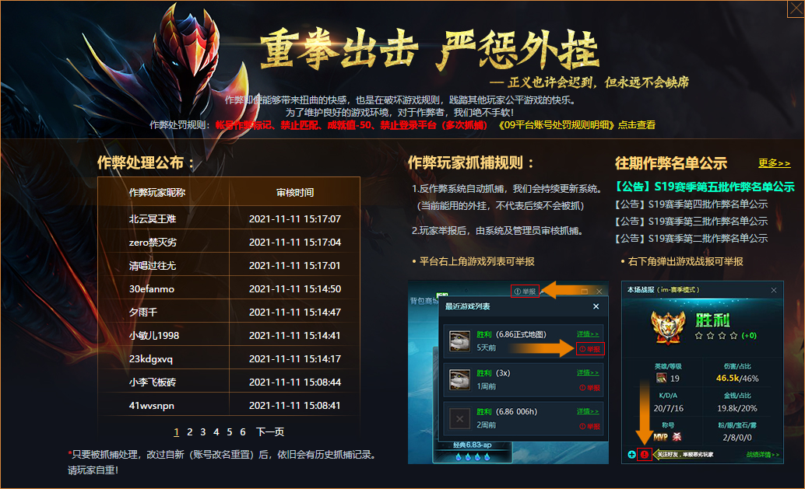Go to page 1 of cheater list
Screen dimensions: 805x489
(177, 431)
